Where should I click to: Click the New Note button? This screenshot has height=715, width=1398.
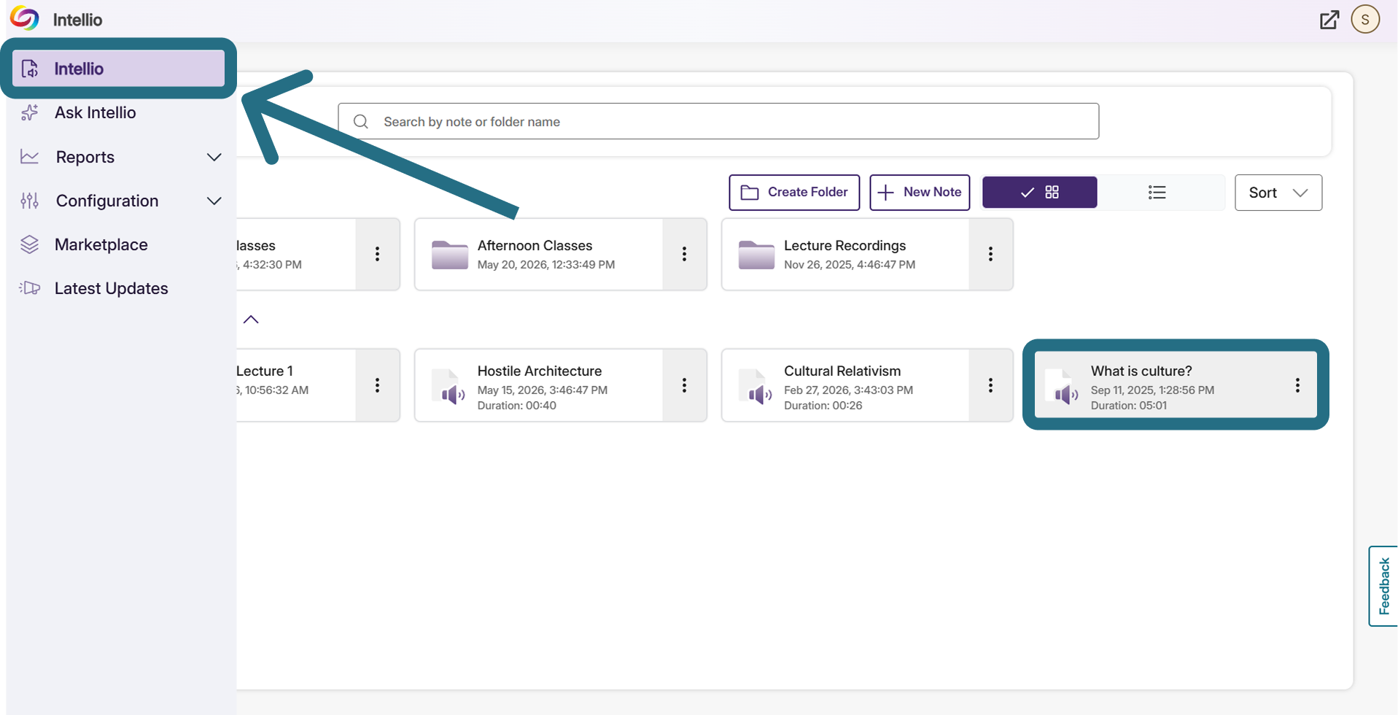point(920,193)
